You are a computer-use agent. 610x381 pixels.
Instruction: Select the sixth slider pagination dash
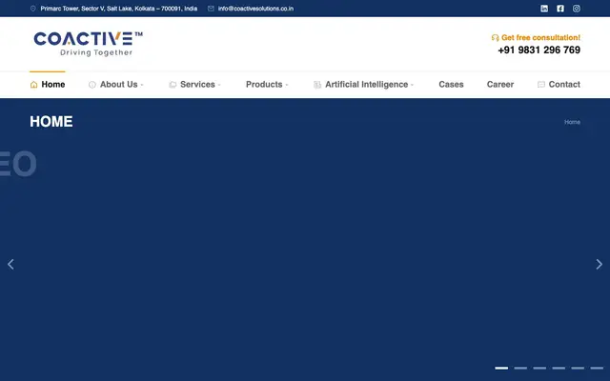pyautogui.click(x=597, y=368)
